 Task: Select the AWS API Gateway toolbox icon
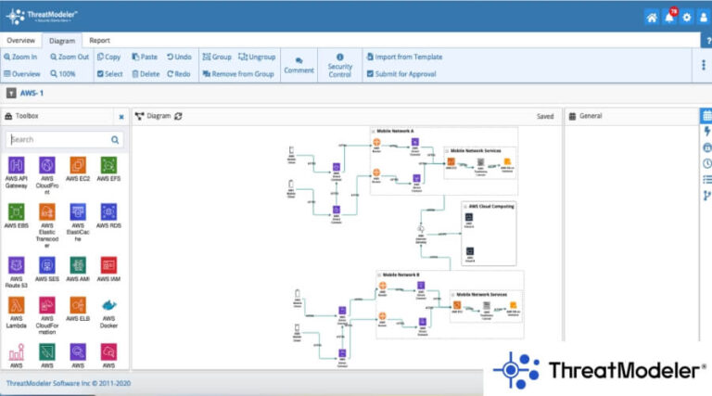[x=17, y=165]
